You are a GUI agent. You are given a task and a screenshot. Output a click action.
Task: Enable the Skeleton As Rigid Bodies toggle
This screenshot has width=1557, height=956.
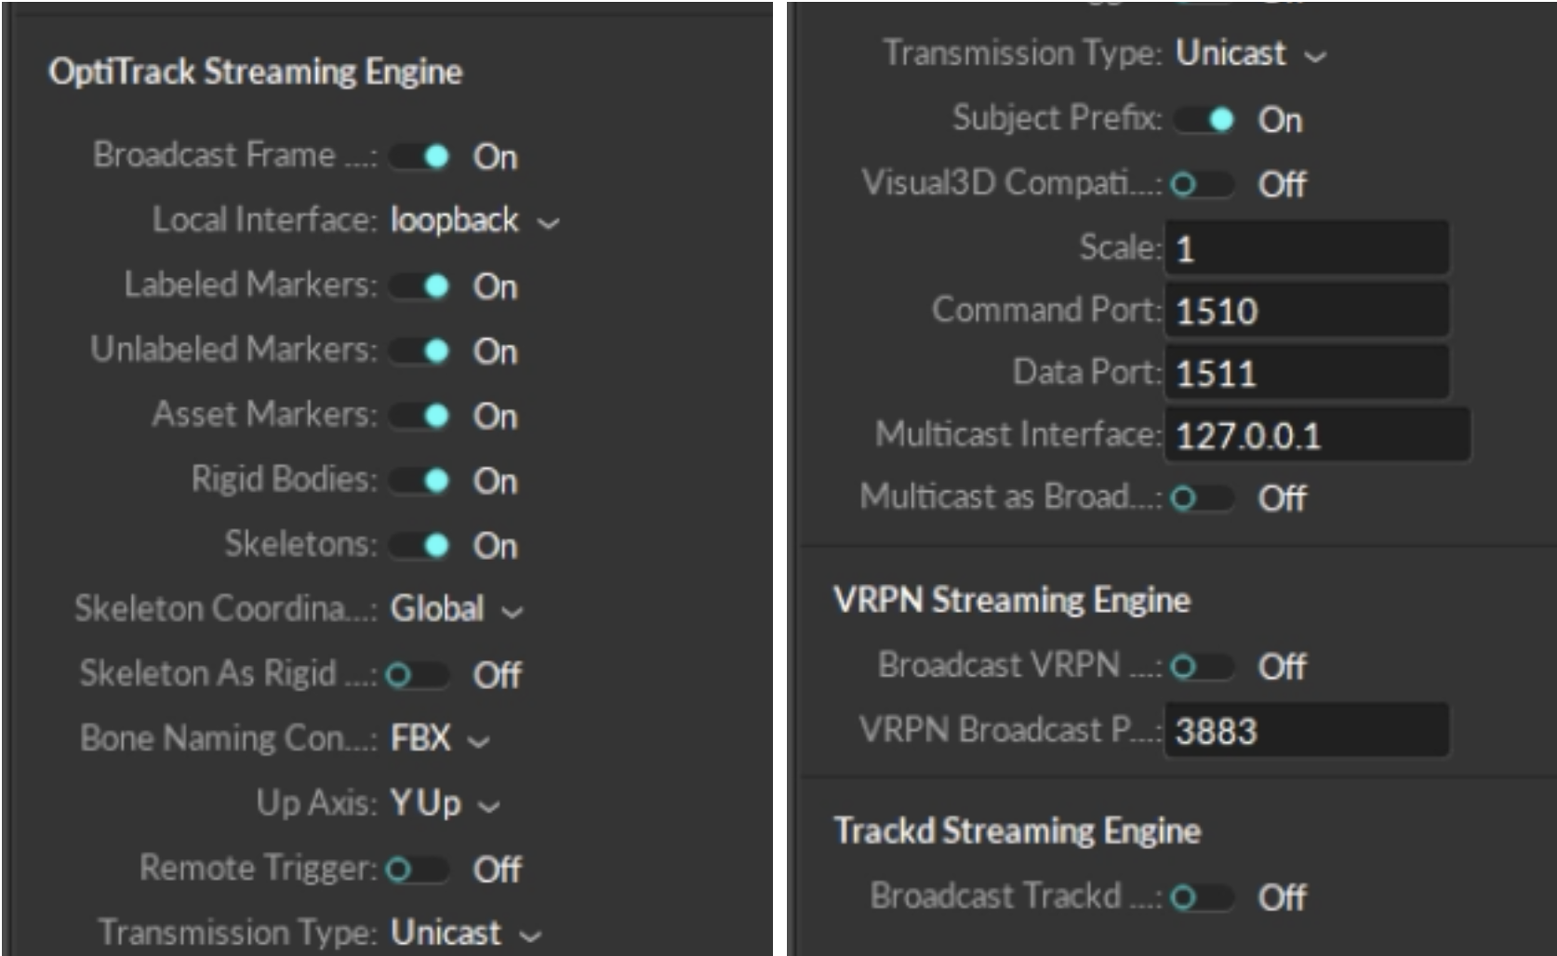click(417, 675)
